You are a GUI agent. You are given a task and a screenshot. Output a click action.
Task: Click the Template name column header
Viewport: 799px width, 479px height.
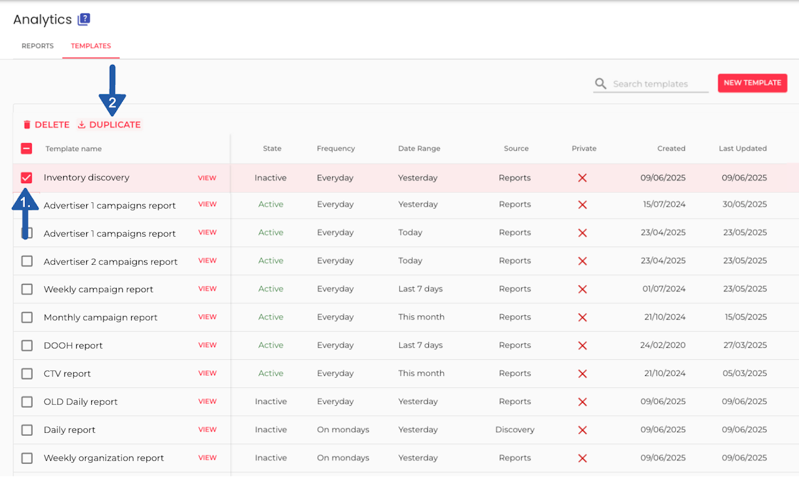click(74, 149)
